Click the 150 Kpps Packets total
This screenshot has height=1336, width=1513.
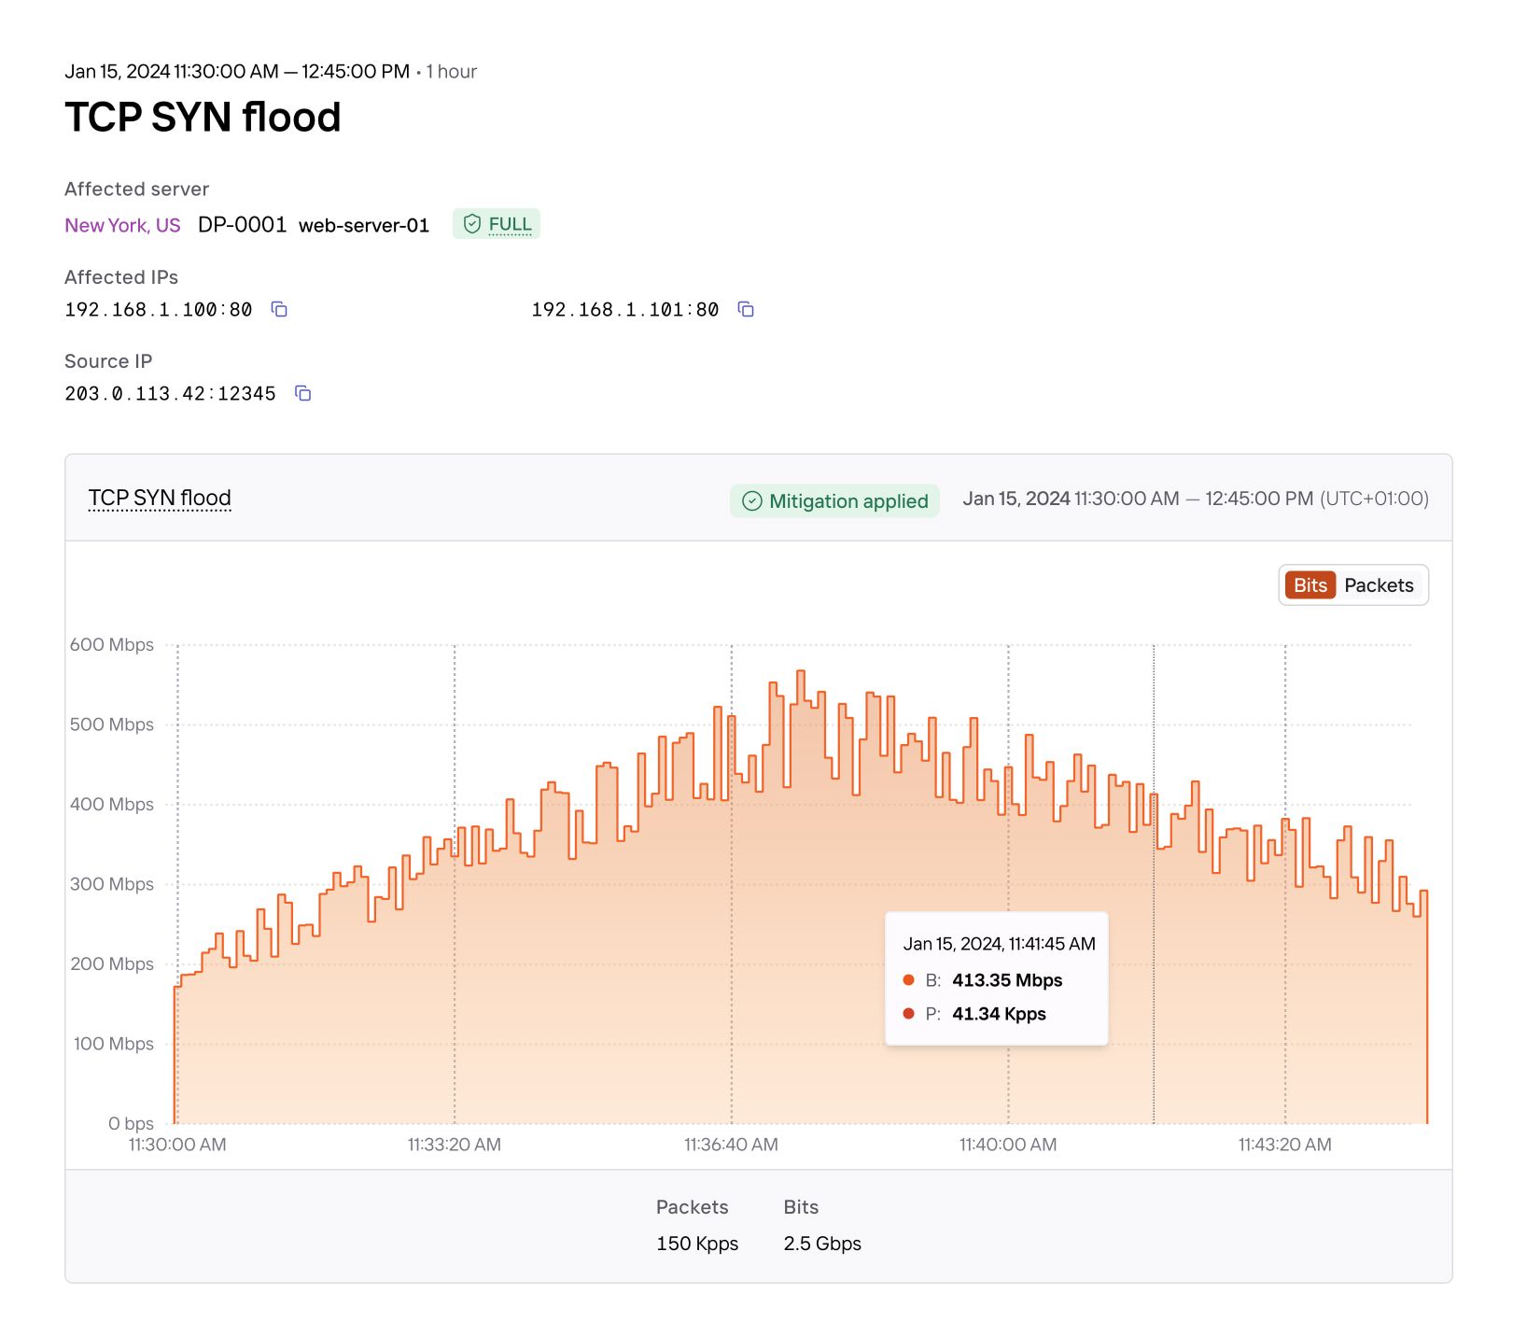point(697,1244)
